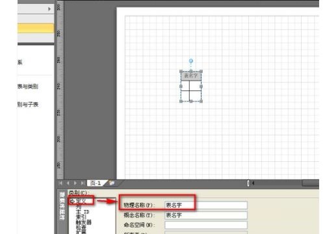The height and width of the screenshot is (234, 325).
Task: Go to the last page
Action: click(83, 183)
